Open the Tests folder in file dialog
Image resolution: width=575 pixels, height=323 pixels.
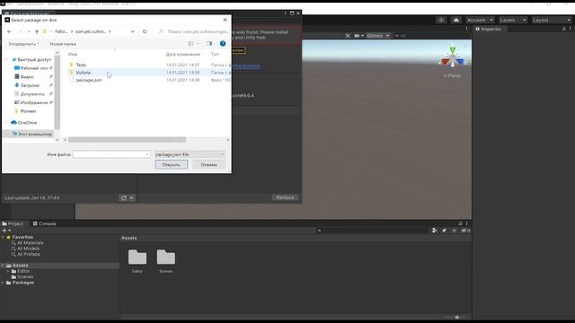click(81, 65)
